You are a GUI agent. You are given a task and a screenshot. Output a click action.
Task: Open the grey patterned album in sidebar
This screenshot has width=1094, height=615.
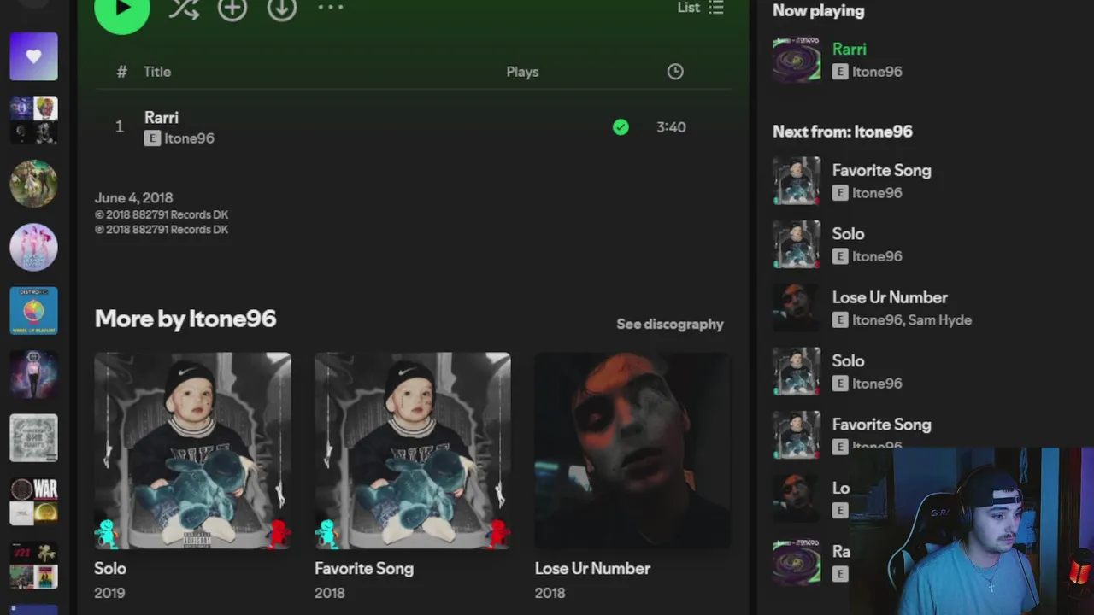click(33, 437)
